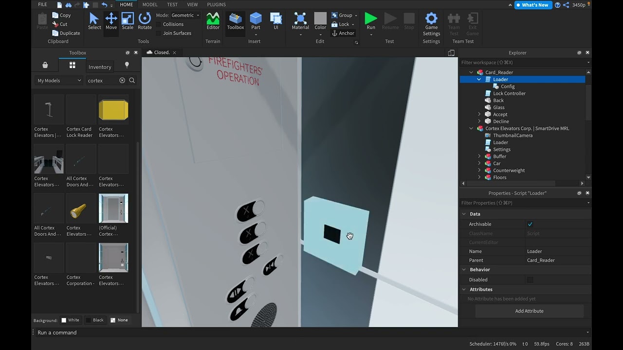
Task: Activate the Rotate tool
Action: tap(145, 21)
